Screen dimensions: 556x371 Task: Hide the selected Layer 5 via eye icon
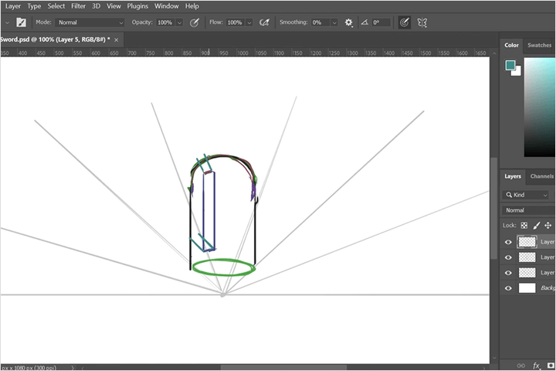tap(508, 242)
